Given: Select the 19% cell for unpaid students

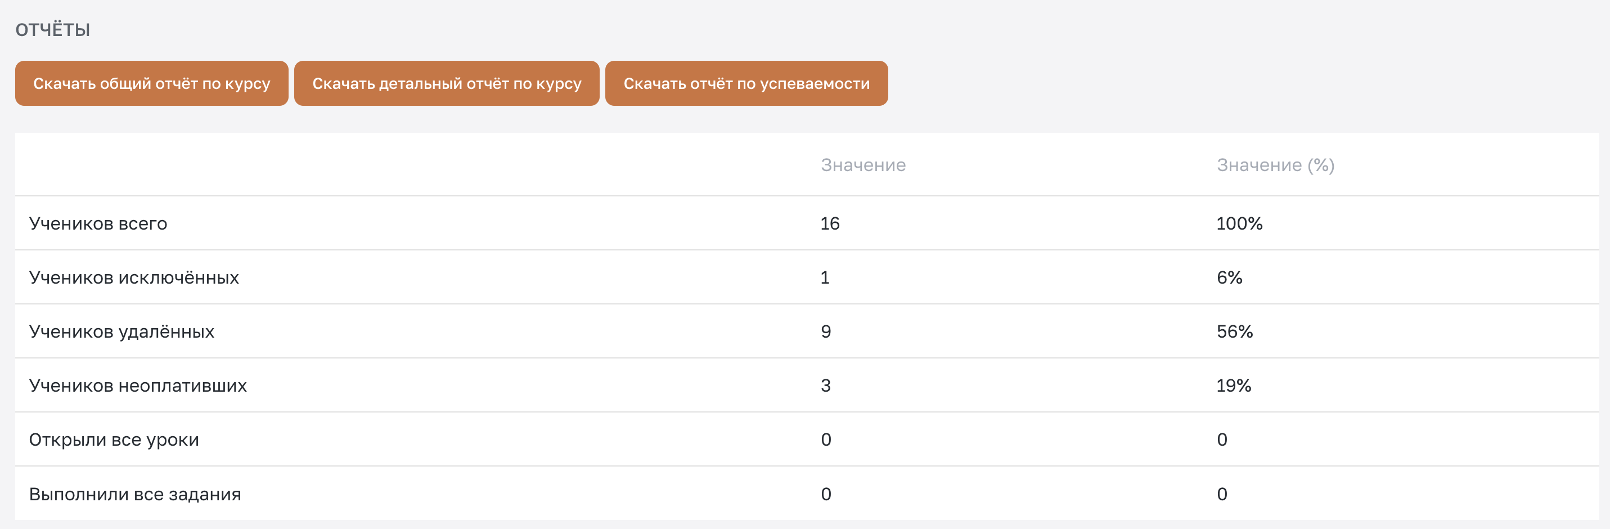Looking at the screenshot, I should pyautogui.click(x=1233, y=386).
